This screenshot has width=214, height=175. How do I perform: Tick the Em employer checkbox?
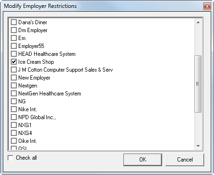pos(14,38)
